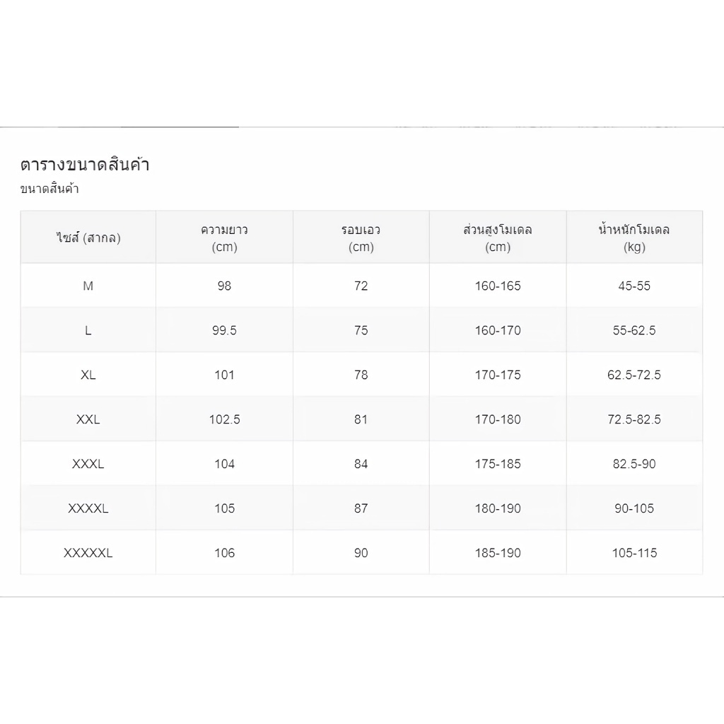Click the height range 170-180
The width and height of the screenshot is (724, 724).
point(498,419)
